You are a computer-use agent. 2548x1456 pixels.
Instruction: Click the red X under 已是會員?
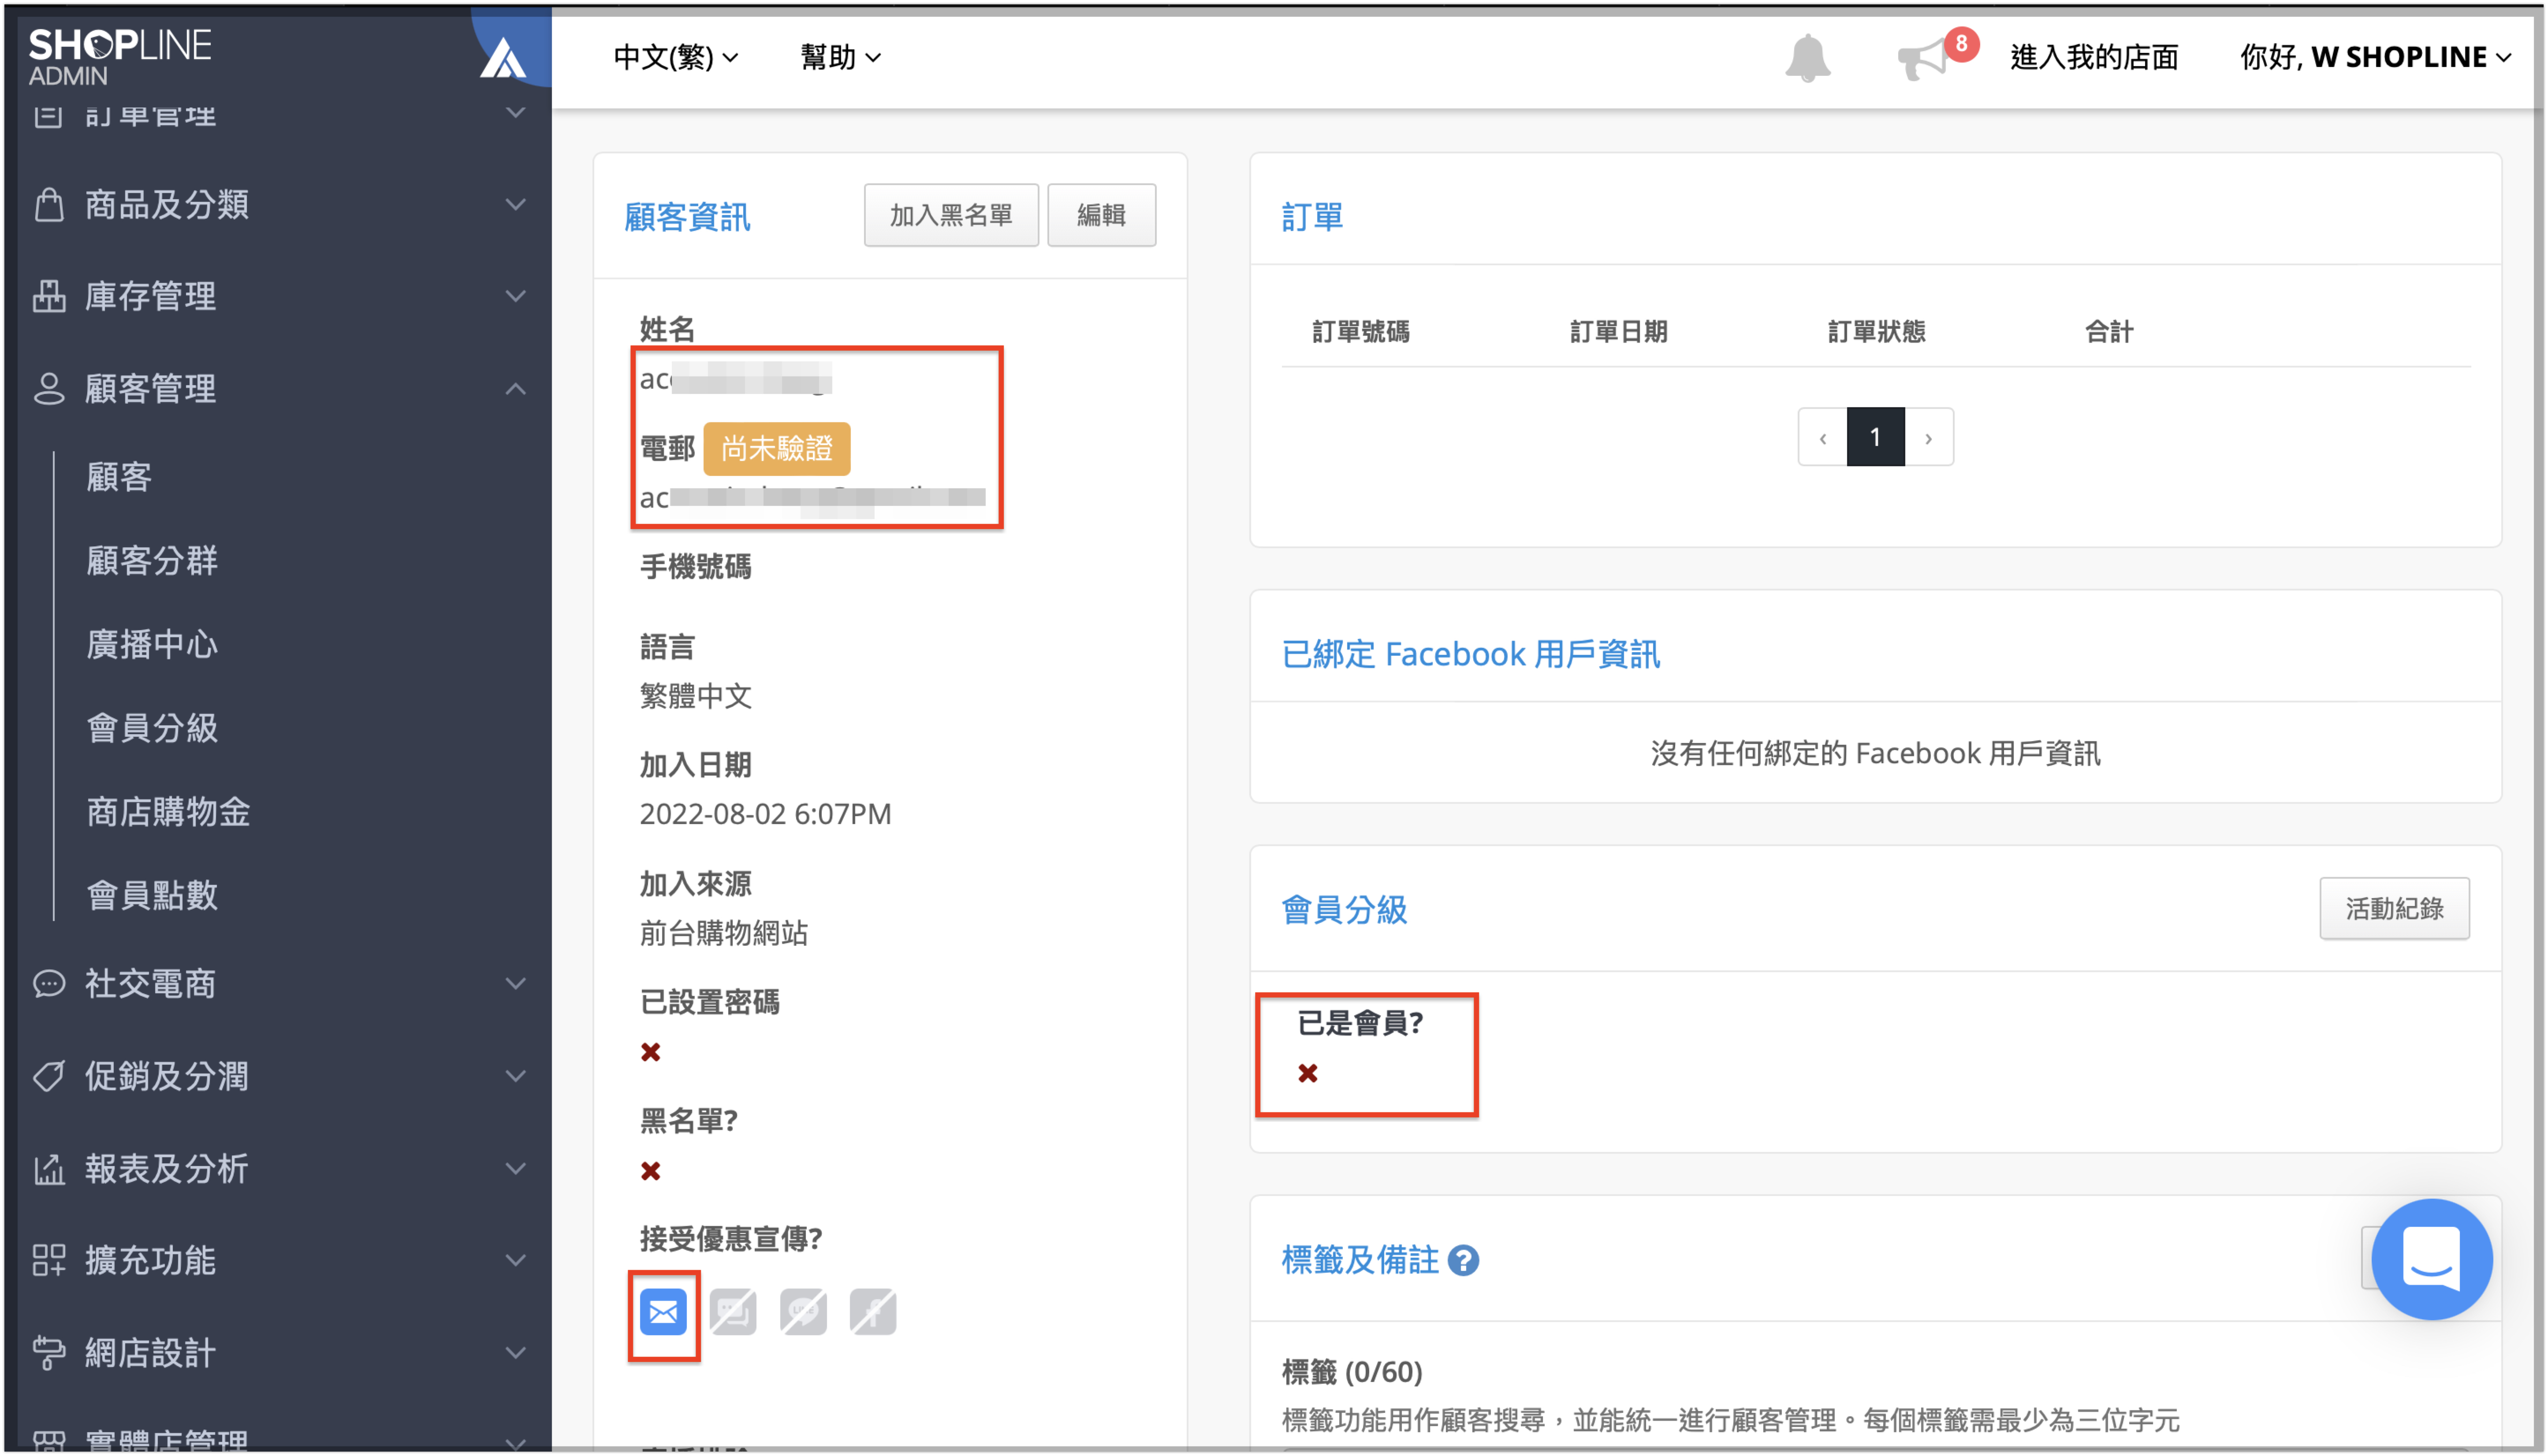pyautogui.click(x=1308, y=1073)
